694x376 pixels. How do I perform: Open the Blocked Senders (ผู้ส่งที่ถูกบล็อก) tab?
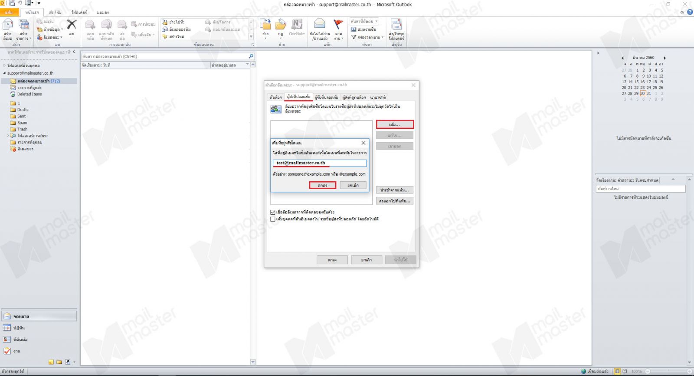coord(354,97)
